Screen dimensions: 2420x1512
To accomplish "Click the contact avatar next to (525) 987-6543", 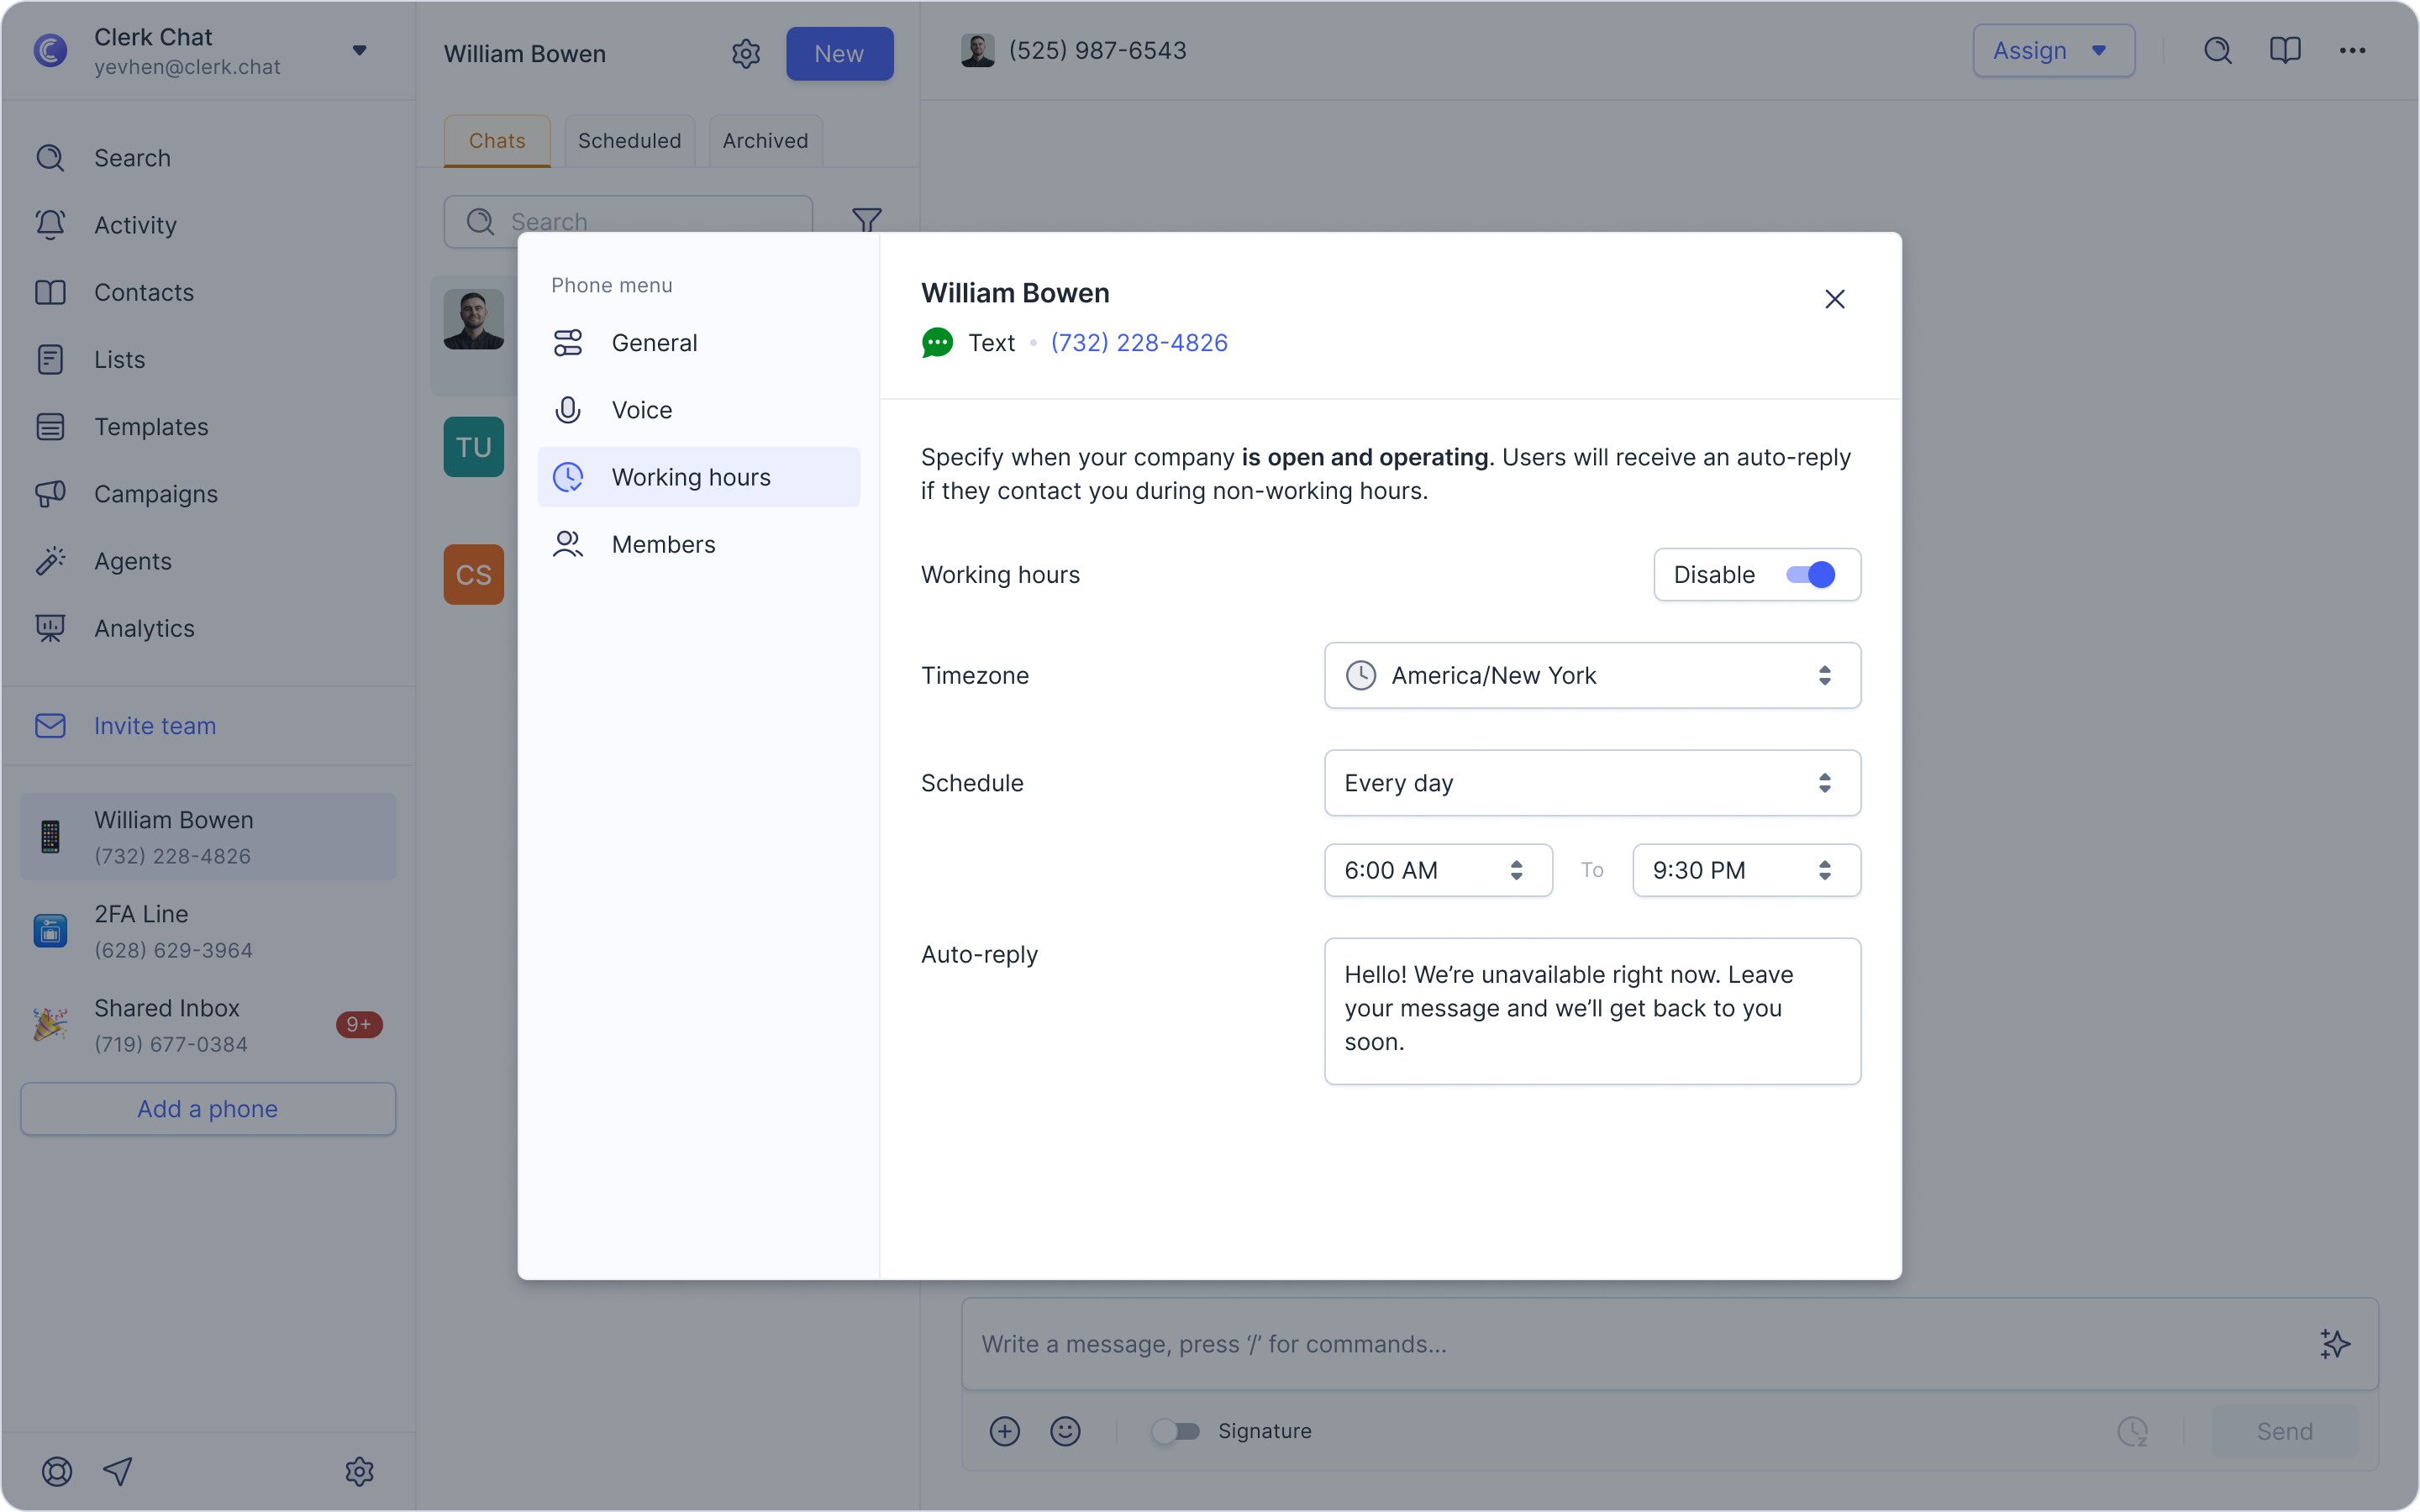I will pos(977,50).
